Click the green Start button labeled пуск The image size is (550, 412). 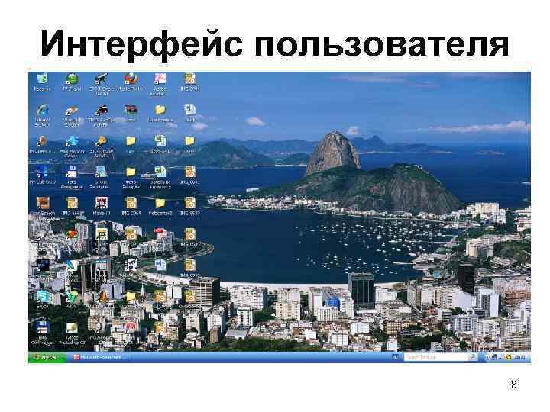coord(47,357)
